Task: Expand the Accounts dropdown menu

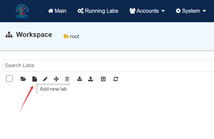Action: pos(147,11)
